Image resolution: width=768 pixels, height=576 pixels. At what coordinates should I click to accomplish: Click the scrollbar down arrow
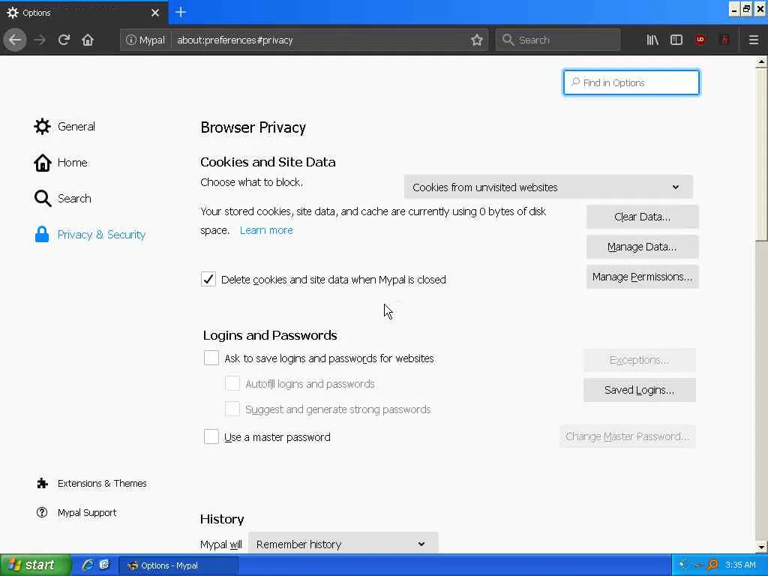[761, 547]
